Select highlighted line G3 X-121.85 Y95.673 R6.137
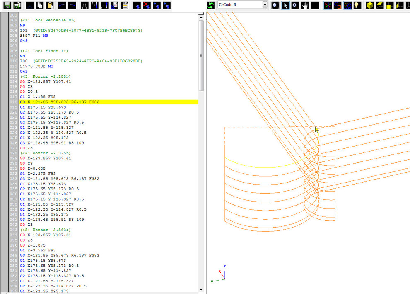Viewport: 410px width, 294px height. tap(109, 102)
